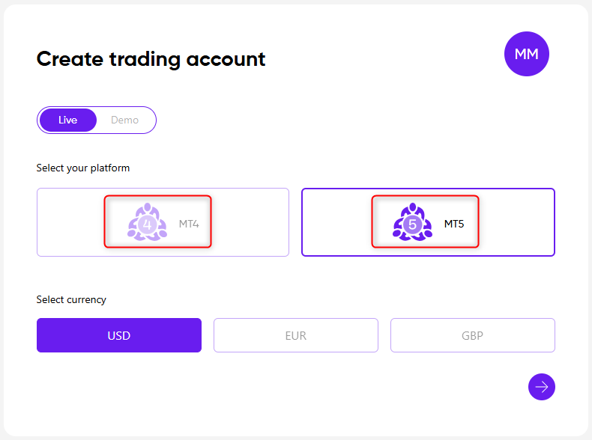The height and width of the screenshot is (440, 592).
Task: Click the MT4 text label
Action: pyautogui.click(x=189, y=224)
